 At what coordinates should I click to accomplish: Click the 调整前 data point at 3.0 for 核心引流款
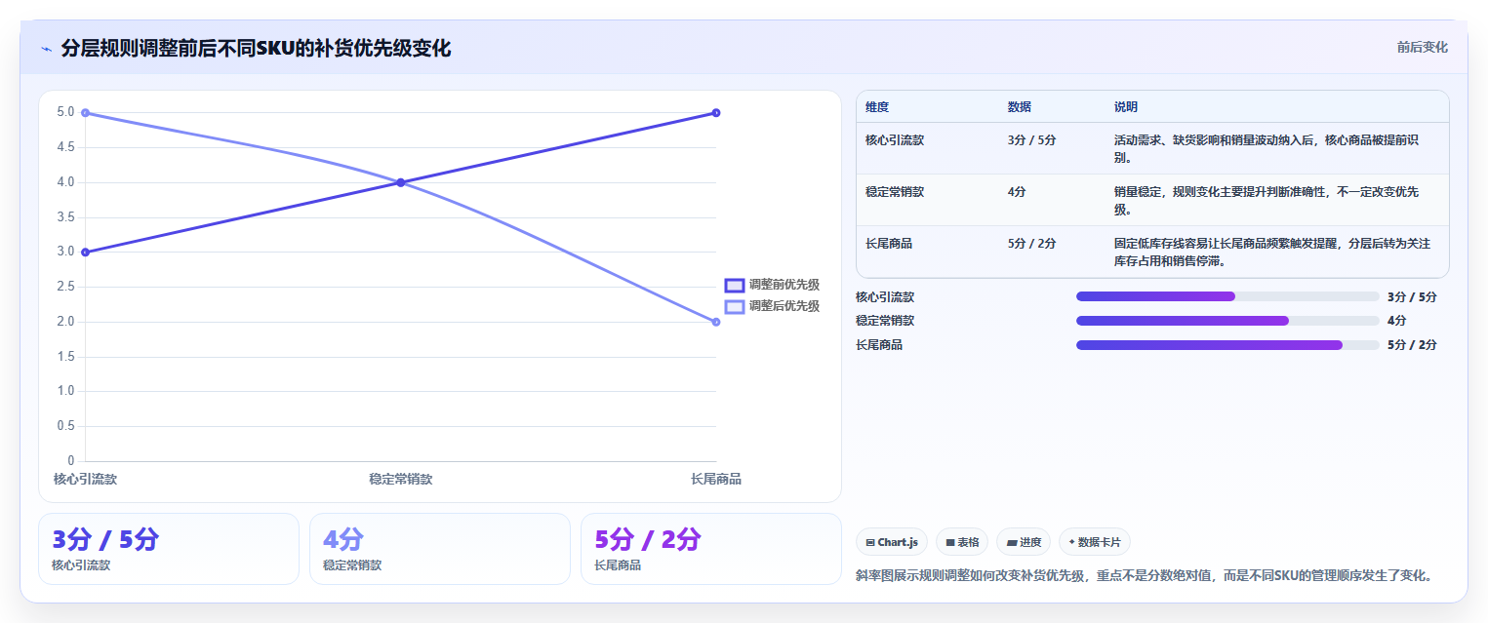click(x=86, y=253)
